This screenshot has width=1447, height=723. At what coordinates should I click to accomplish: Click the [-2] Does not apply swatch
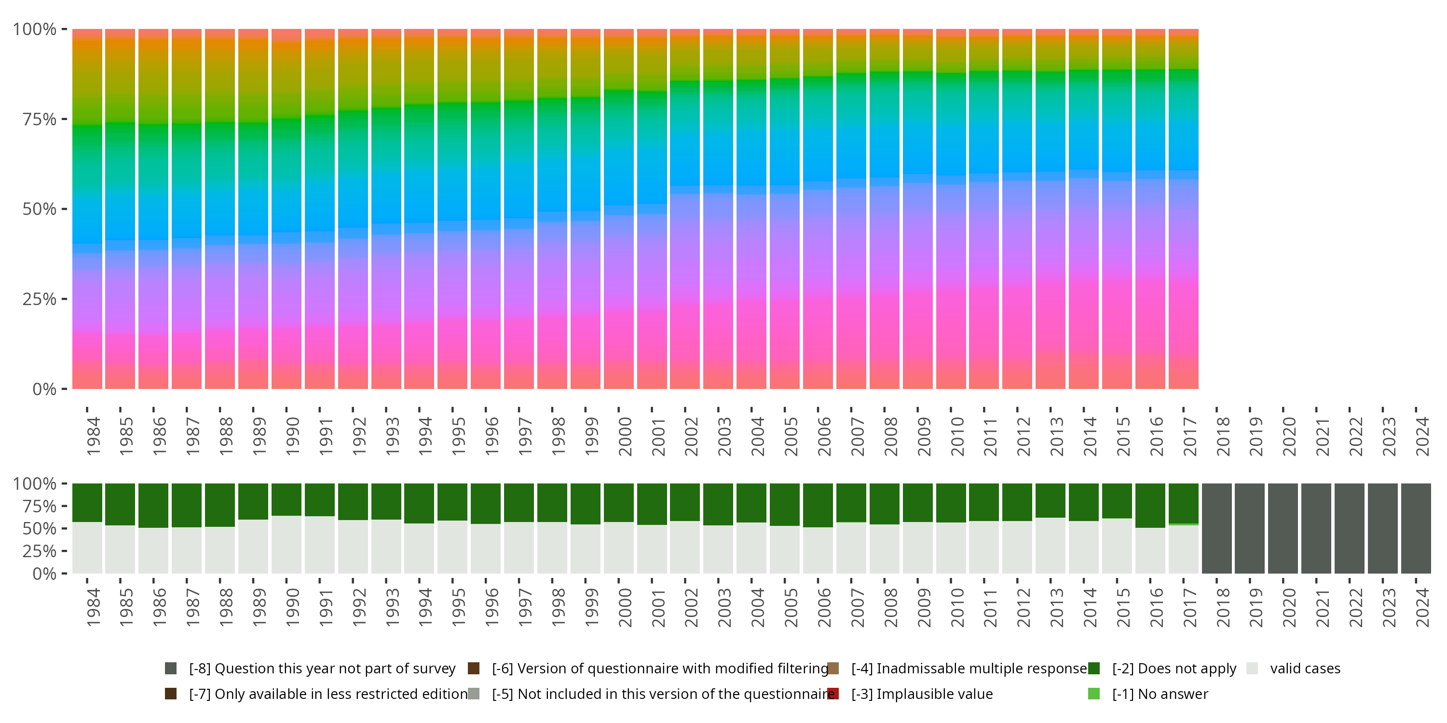[1093, 668]
